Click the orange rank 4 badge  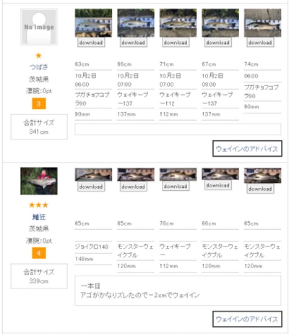pos(39,253)
